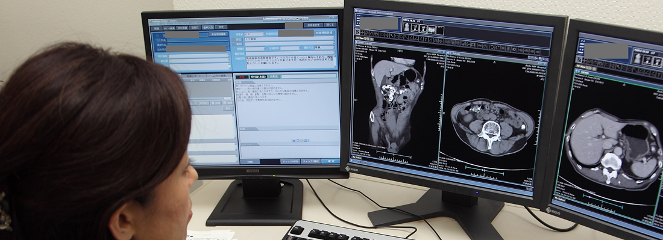The image size is (663, 240).
Task: Click into the findings text area
Action: (288, 105)
